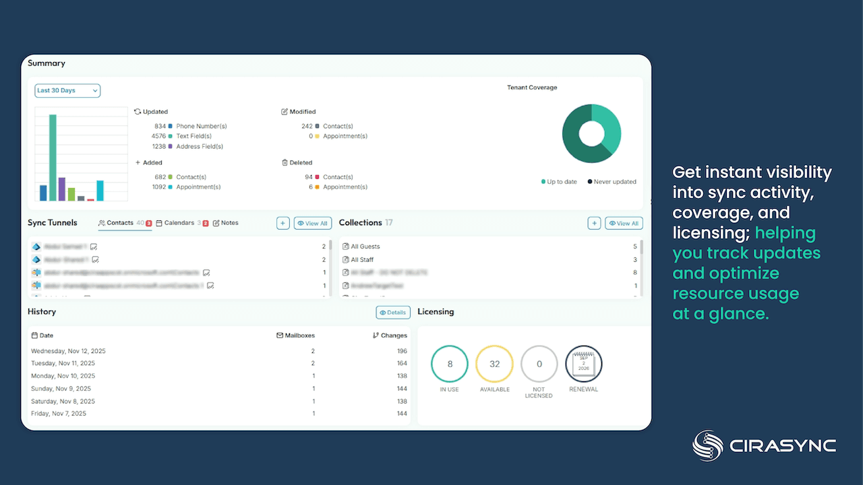
Task: Click the CiraSync logo
Action: [765, 445]
